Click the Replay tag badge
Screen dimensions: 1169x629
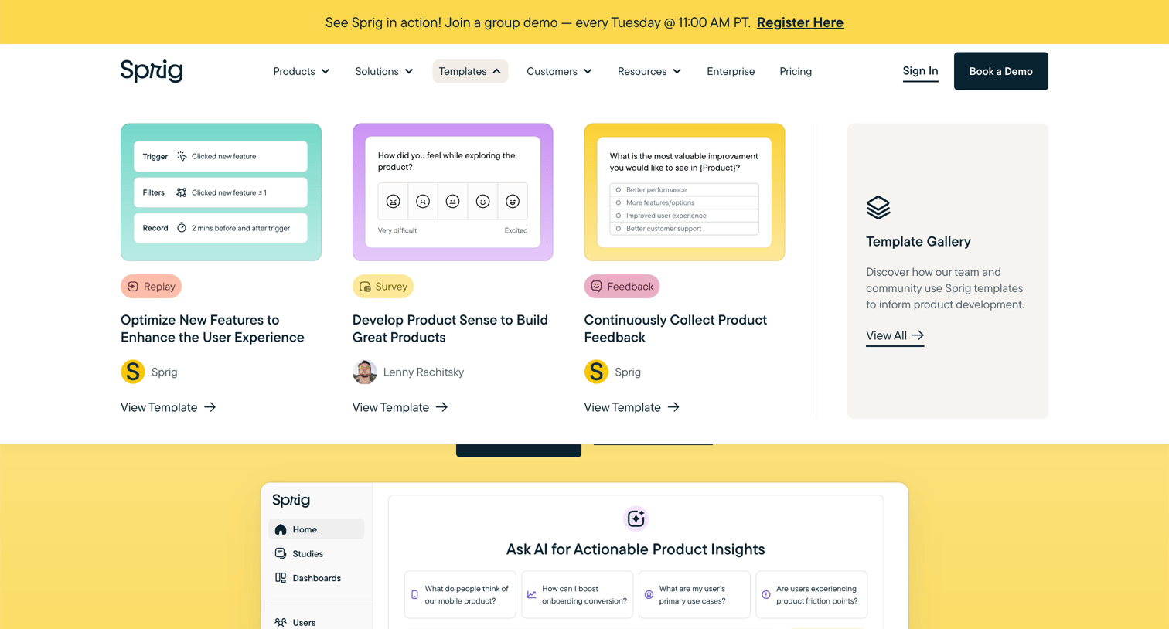(151, 287)
